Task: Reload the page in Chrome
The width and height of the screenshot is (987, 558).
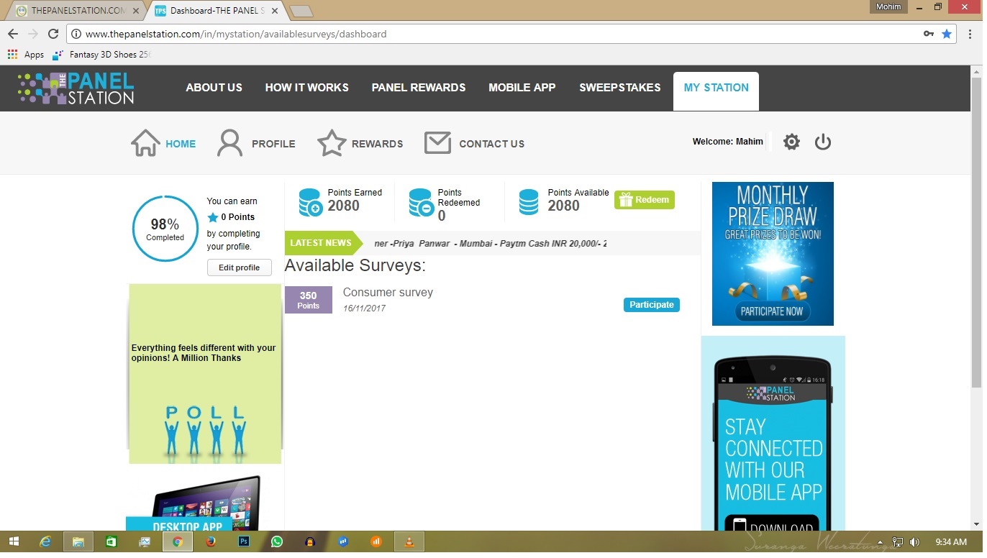Action: click(53, 34)
